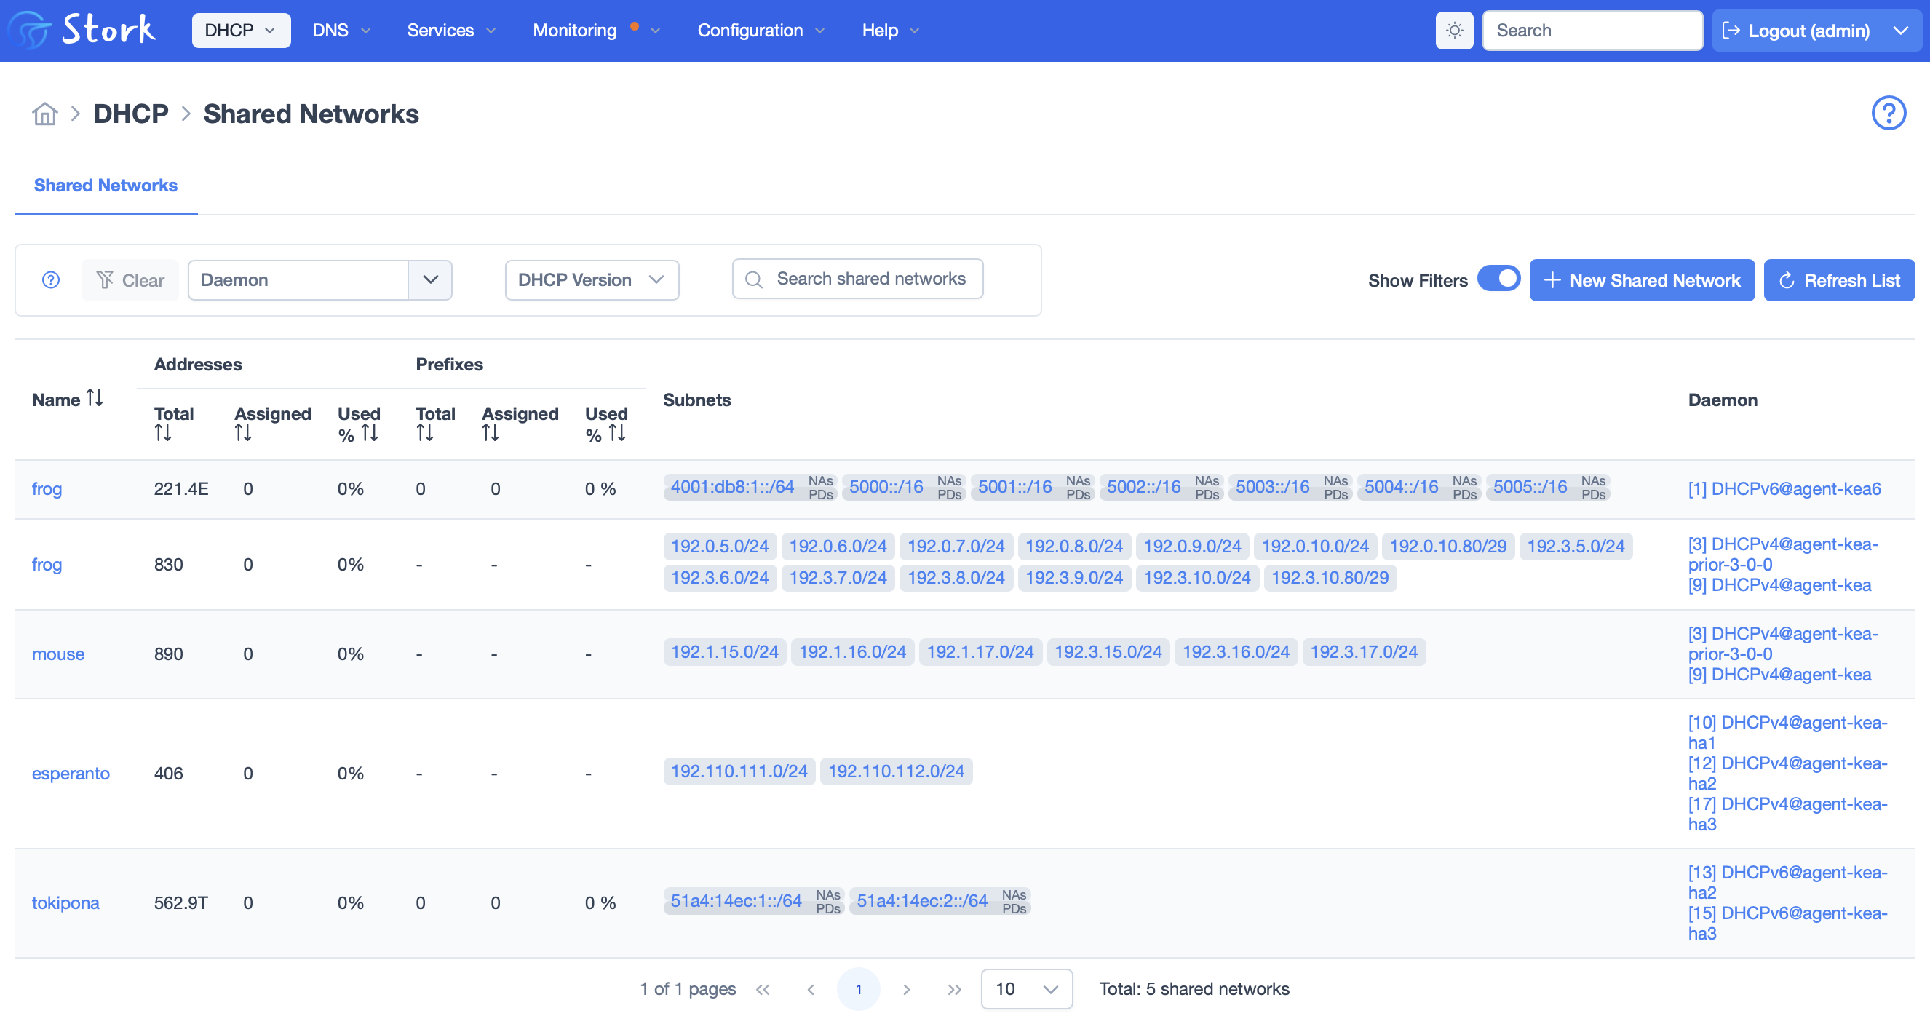
Task: Click the New Shared Network button
Action: click(1643, 279)
